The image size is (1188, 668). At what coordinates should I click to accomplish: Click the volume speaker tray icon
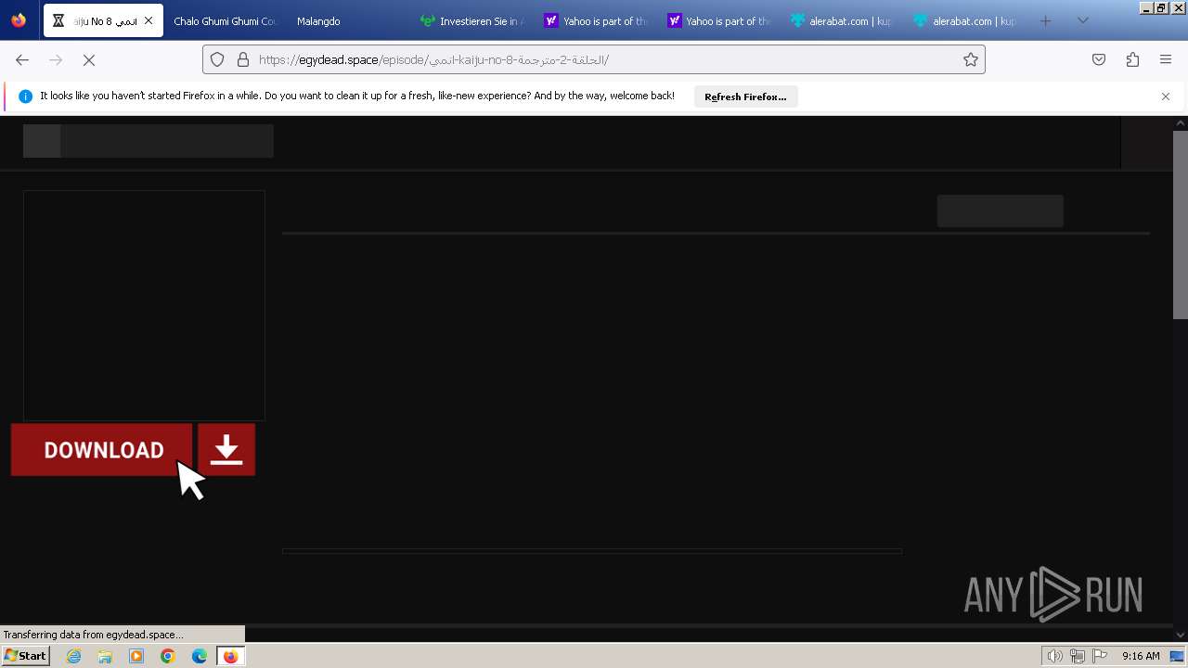tap(1054, 656)
